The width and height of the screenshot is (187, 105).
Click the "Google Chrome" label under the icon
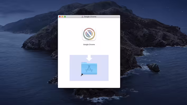pos(89,45)
